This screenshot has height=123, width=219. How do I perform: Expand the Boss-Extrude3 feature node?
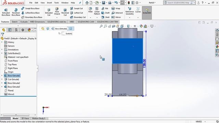(2, 87)
